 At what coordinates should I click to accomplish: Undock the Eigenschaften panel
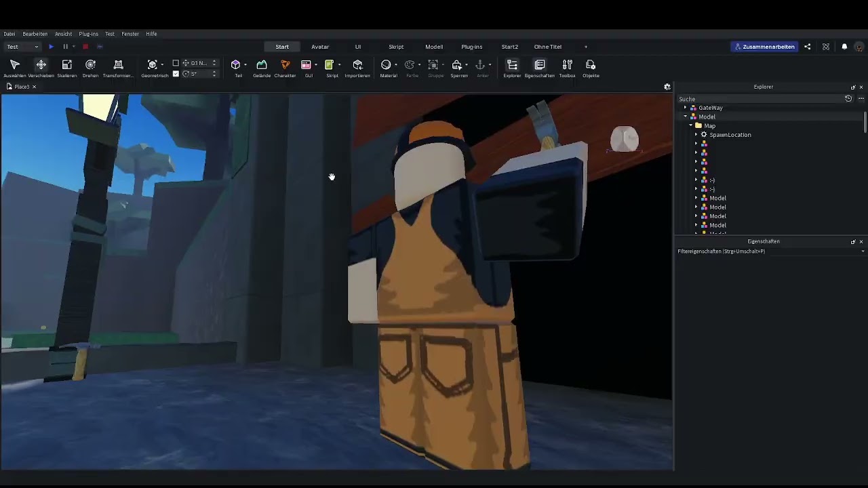[853, 241]
